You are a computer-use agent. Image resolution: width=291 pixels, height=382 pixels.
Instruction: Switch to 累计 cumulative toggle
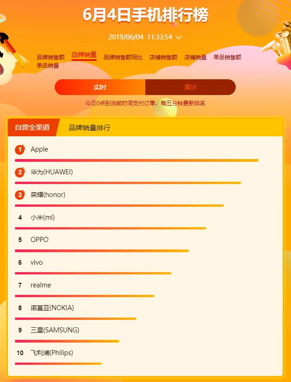click(x=190, y=87)
